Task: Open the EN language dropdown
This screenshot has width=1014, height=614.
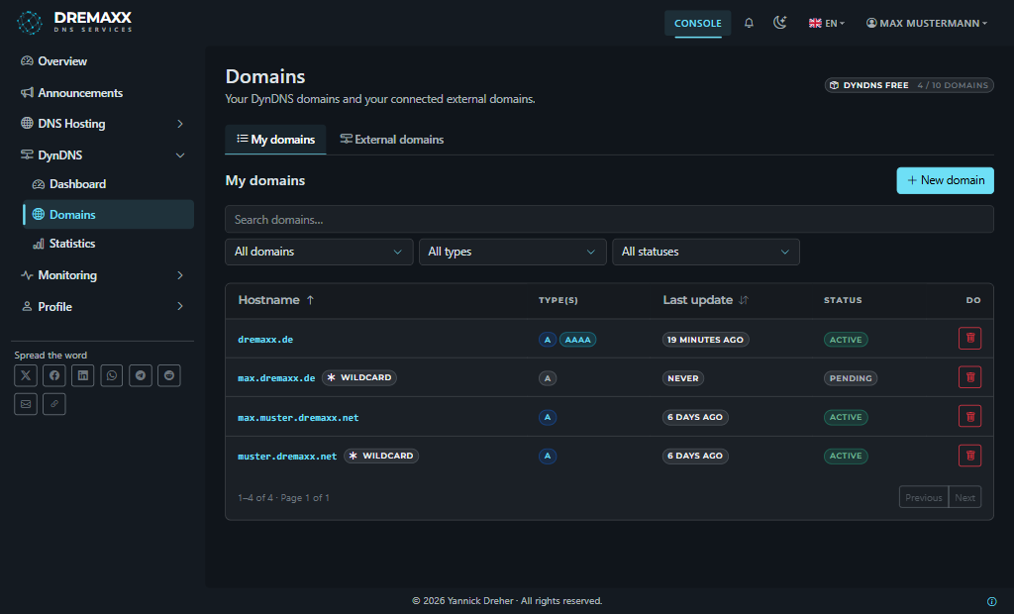Action: click(x=827, y=23)
